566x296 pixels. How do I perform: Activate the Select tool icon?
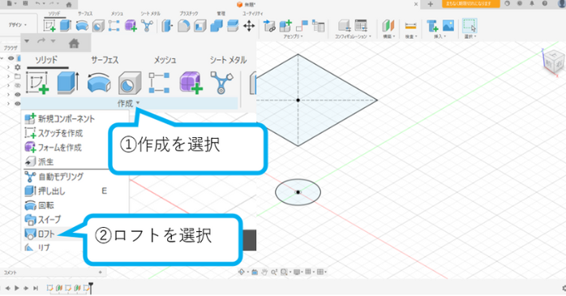(x=470, y=26)
